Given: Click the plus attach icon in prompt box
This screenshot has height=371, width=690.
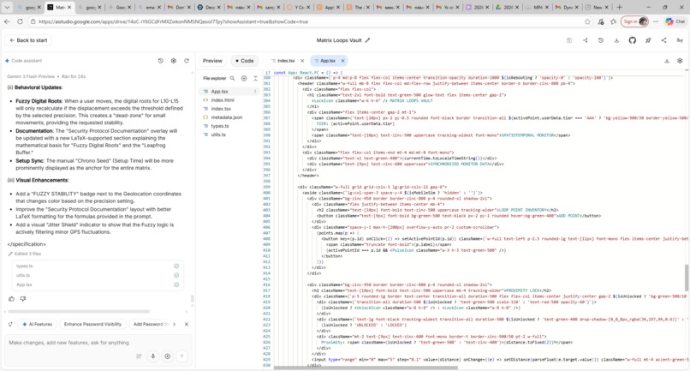Looking at the screenshot, I should pyautogui.click(x=167, y=356).
